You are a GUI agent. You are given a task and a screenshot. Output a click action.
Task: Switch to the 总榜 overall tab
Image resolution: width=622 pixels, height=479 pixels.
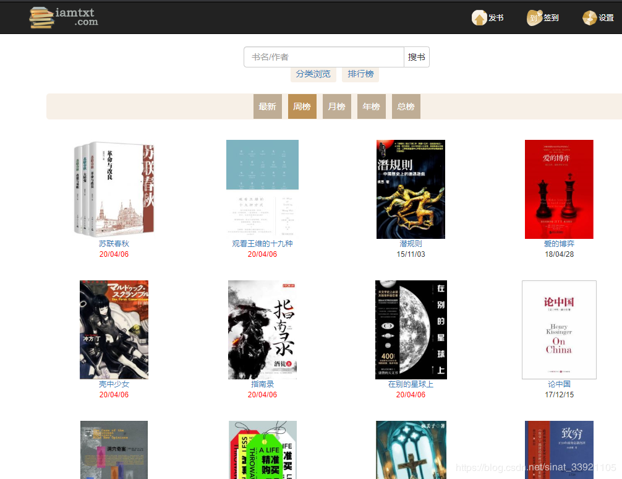click(406, 106)
